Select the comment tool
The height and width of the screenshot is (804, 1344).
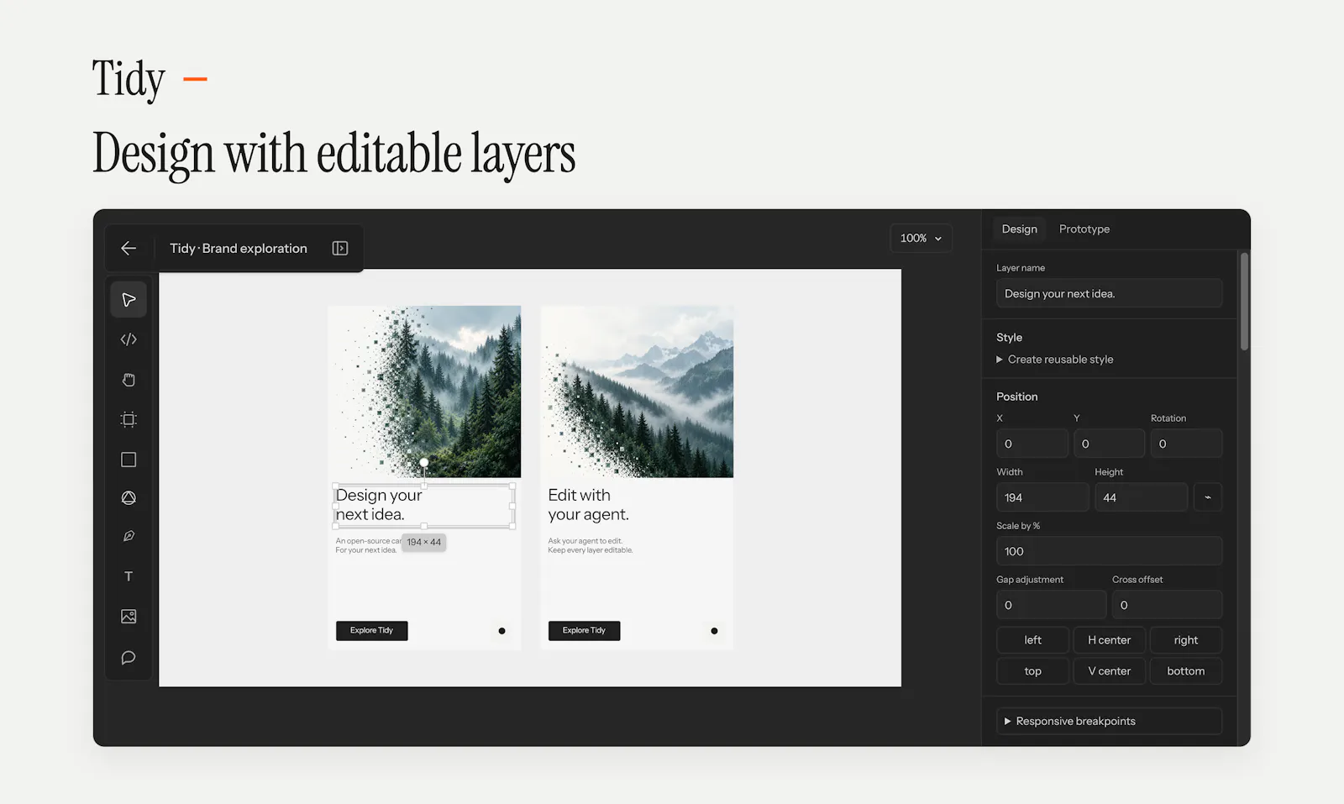pyautogui.click(x=129, y=658)
